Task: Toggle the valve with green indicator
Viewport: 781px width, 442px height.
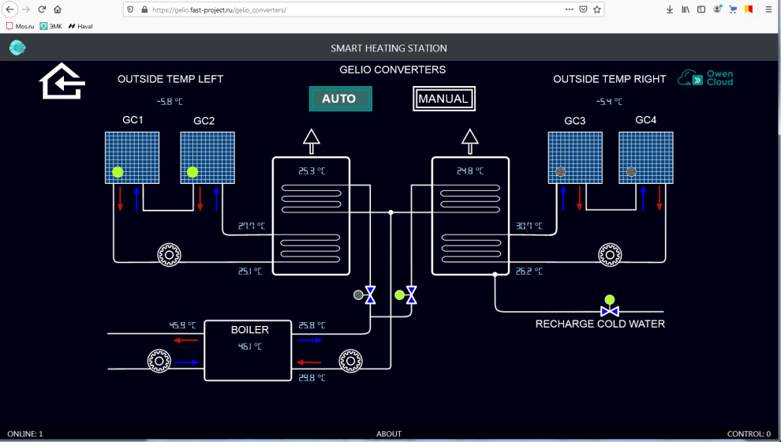Action: coord(411,295)
